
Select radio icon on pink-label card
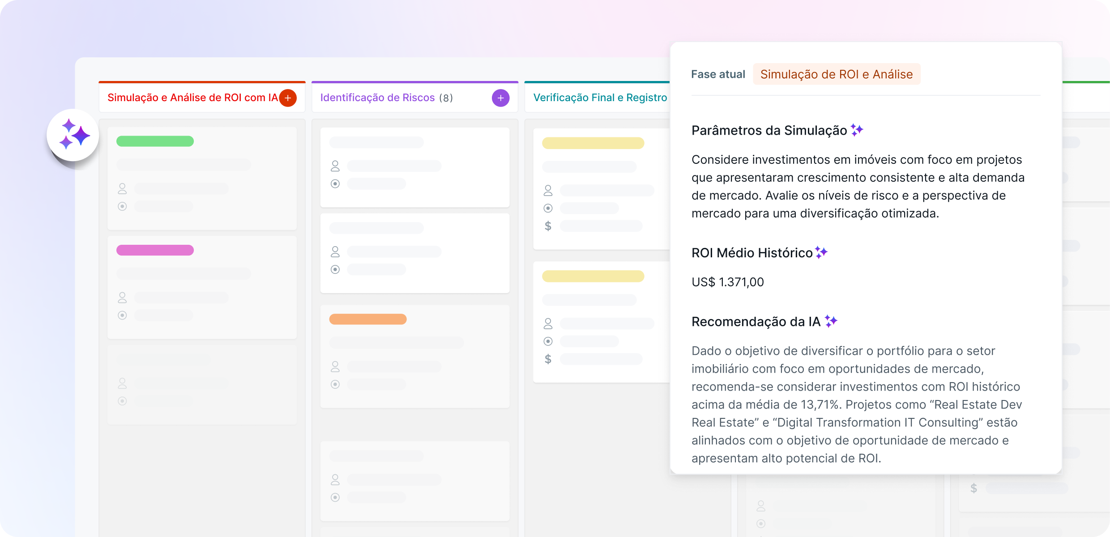coord(122,315)
